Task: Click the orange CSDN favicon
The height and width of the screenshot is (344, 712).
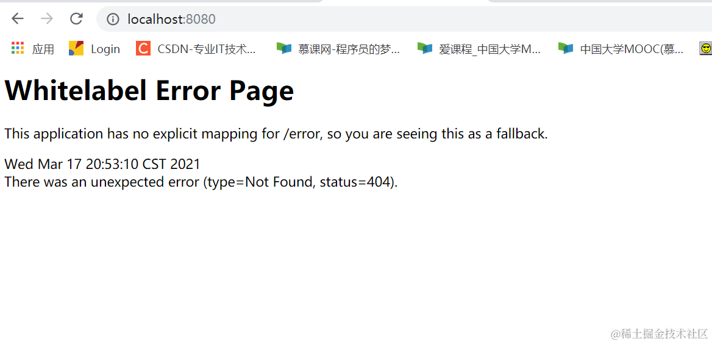Action: [x=143, y=48]
